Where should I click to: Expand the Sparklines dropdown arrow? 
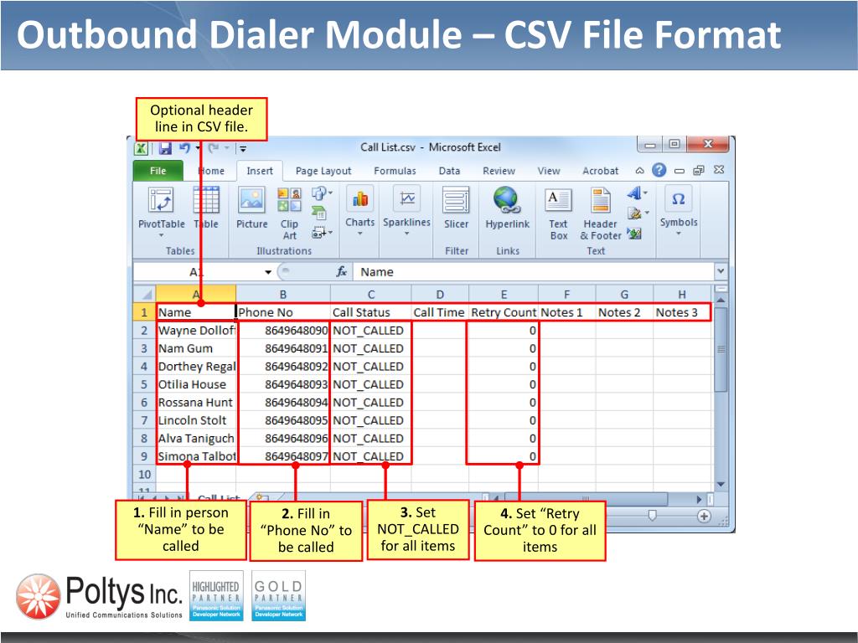point(406,234)
